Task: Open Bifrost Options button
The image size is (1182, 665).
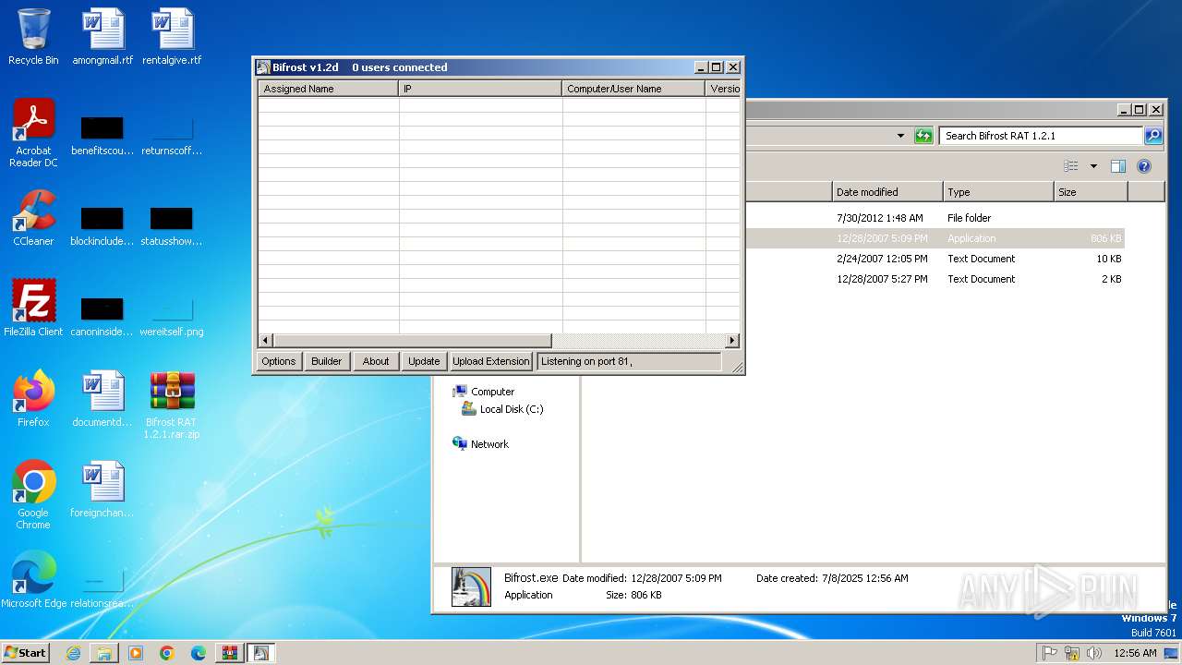Action: pos(278,361)
